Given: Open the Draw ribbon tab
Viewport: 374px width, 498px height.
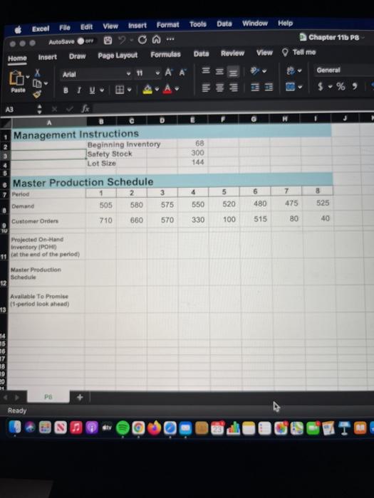Looking at the screenshot, I should click(x=77, y=56).
